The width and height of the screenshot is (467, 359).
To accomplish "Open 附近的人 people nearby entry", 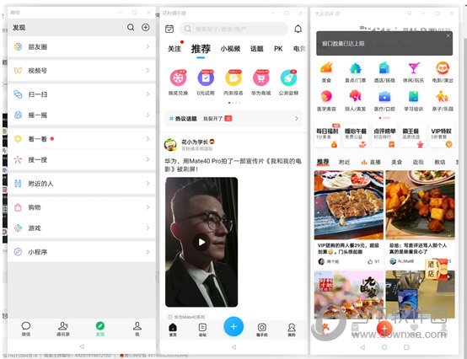I will pyautogui.click(x=82, y=184).
